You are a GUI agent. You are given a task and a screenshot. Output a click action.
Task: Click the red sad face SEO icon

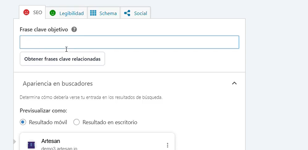26,13
